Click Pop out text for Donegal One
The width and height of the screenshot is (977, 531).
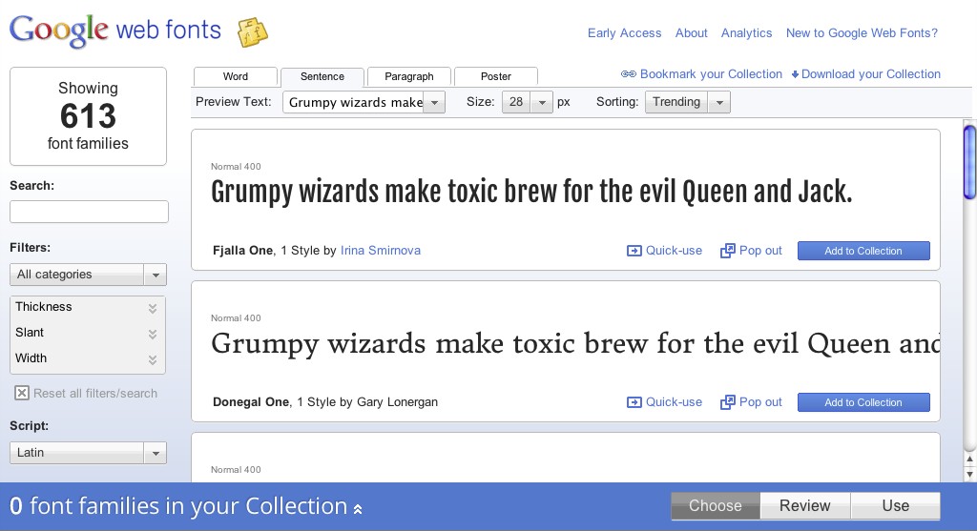(760, 402)
